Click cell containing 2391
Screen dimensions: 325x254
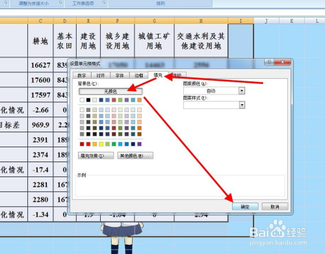pyautogui.click(x=40, y=140)
